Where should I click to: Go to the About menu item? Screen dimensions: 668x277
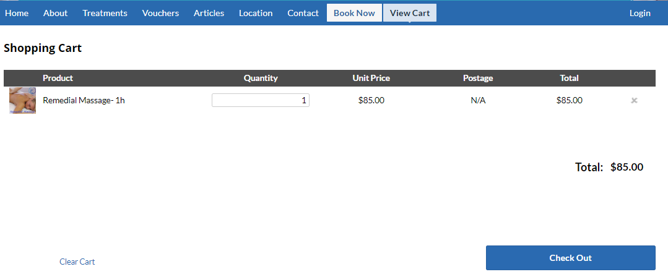tap(55, 13)
